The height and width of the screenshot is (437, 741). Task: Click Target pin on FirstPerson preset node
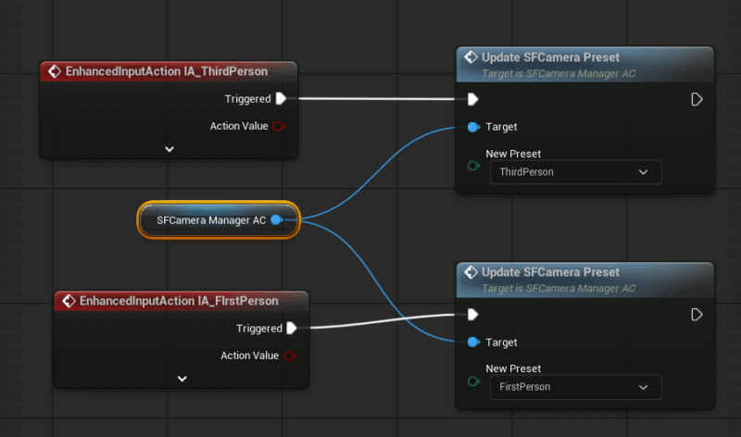click(473, 343)
